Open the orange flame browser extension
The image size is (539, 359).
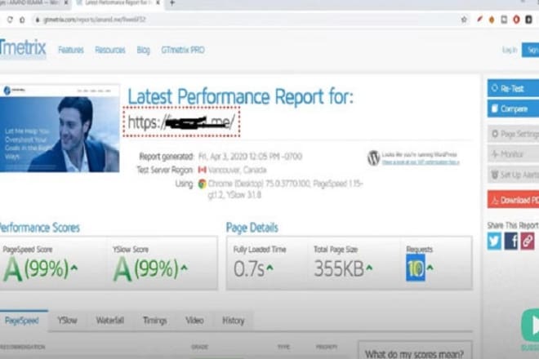[x=492, y=20]
